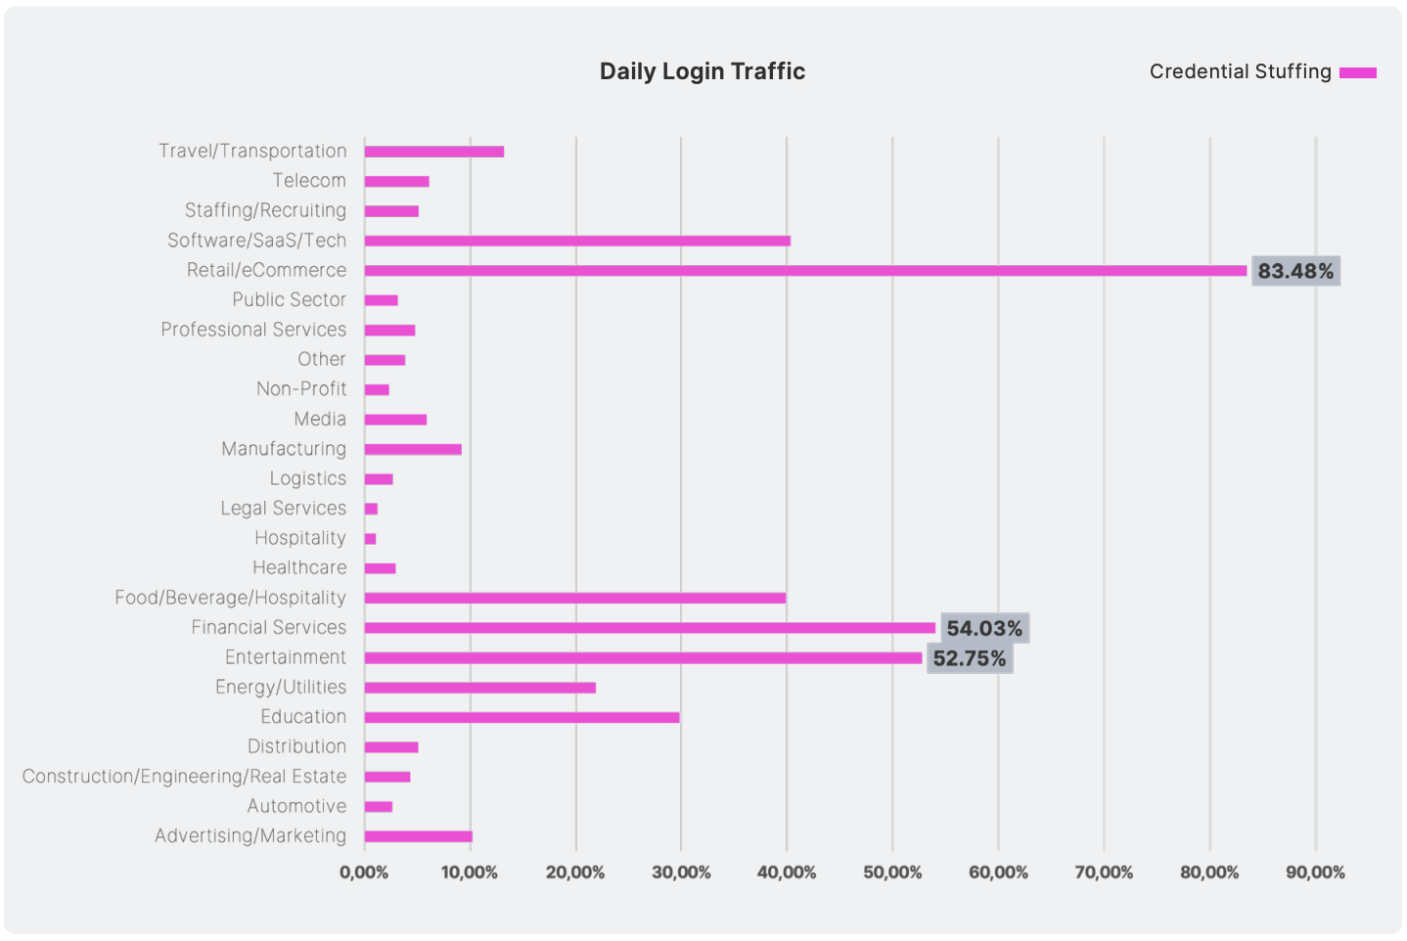Click the Retail/eCommerce bar
This screenshot has width=1407, height=941.
click(x=805, y=271)
